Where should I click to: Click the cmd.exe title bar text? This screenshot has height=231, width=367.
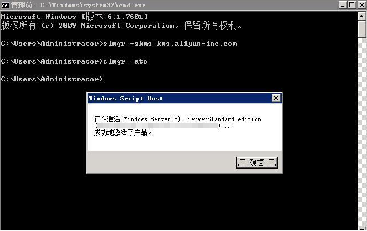tap(79, 5)
